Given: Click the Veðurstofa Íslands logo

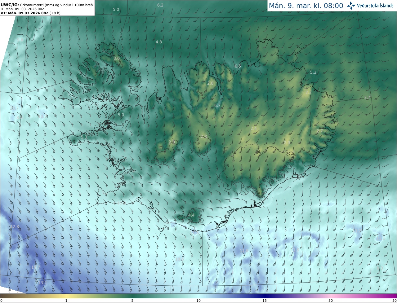Looking at the screenshot, I should (x=370, y=6).
